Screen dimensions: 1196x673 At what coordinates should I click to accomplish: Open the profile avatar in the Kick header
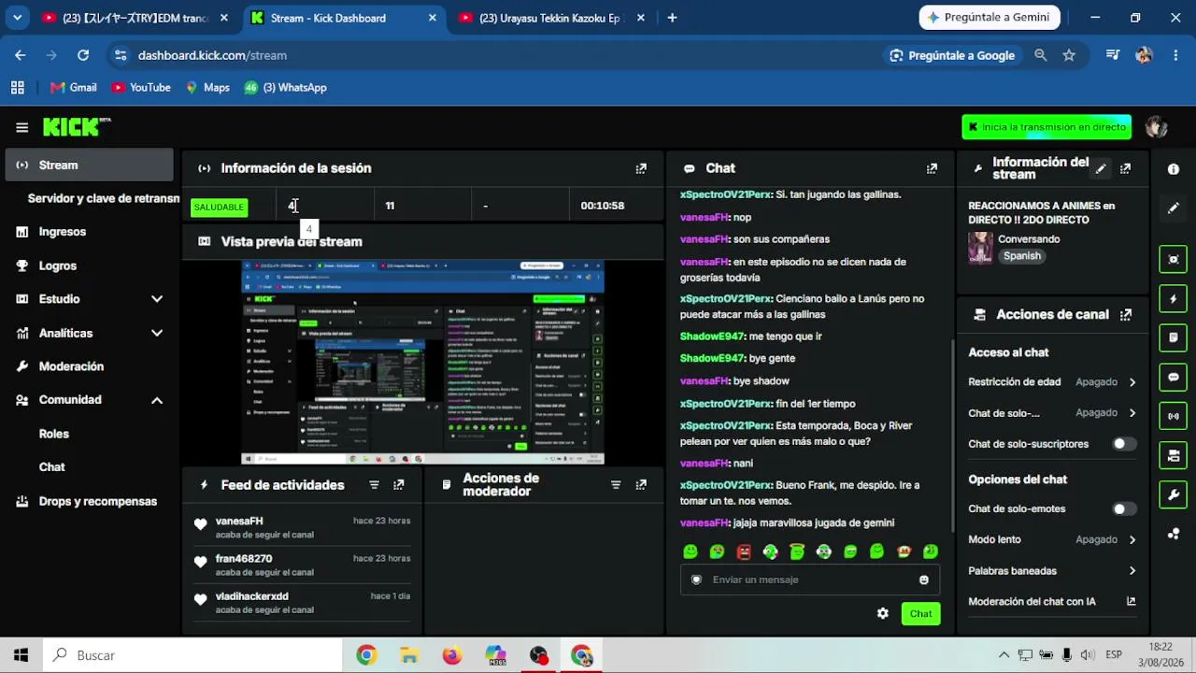[1156, 127]
